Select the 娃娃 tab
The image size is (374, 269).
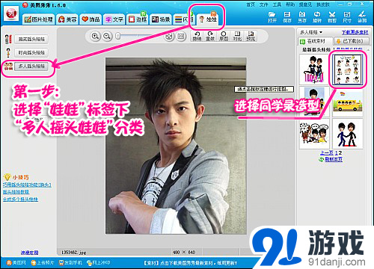point(208,19)
